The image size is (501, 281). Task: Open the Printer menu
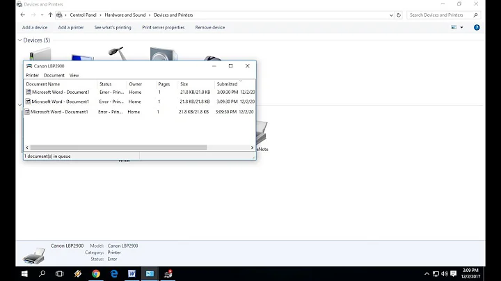pos(32,75)
